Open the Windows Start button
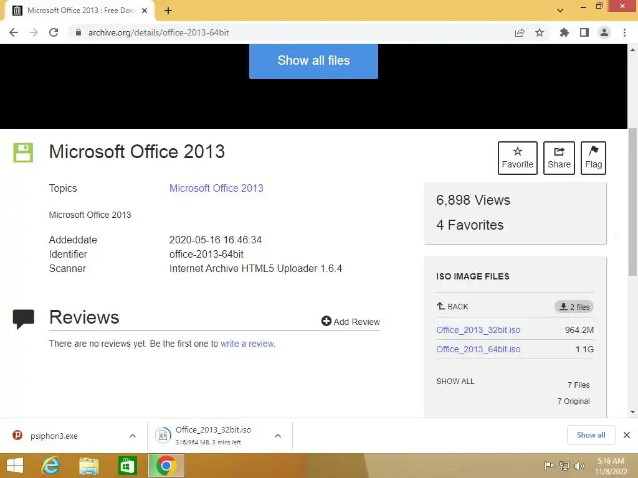Screen dimensions: 638x478 [15, 466]
